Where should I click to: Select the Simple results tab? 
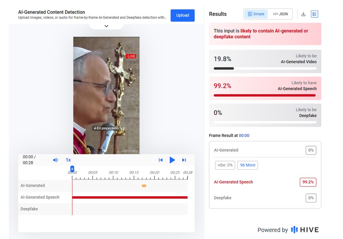256,14
